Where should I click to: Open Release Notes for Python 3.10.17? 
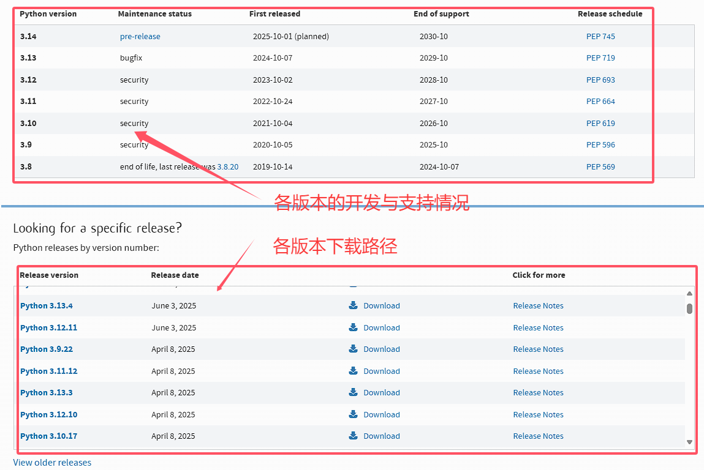(538, 436)
